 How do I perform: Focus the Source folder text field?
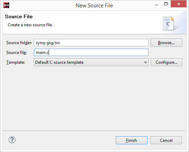pos(91,43)
